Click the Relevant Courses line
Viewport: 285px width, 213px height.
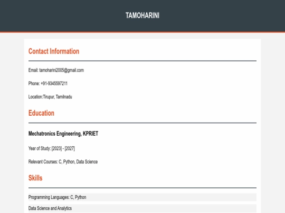point(63,162)
